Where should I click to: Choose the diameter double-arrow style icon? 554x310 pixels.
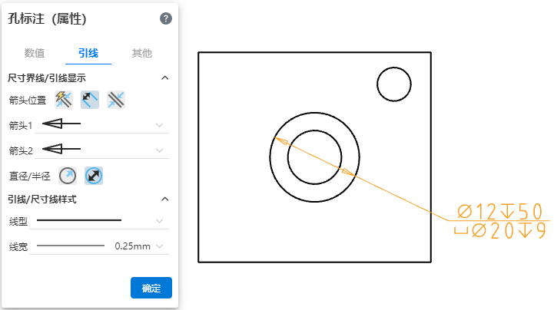click(x=94, y=176)
